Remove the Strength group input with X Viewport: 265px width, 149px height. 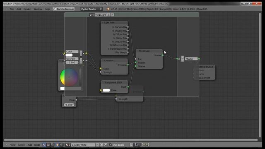point(84,61)
